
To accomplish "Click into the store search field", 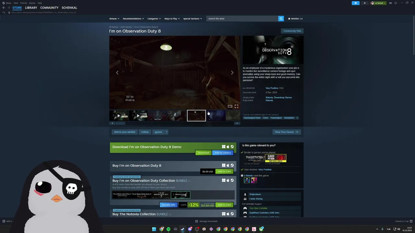I will [x=243, y=18].
